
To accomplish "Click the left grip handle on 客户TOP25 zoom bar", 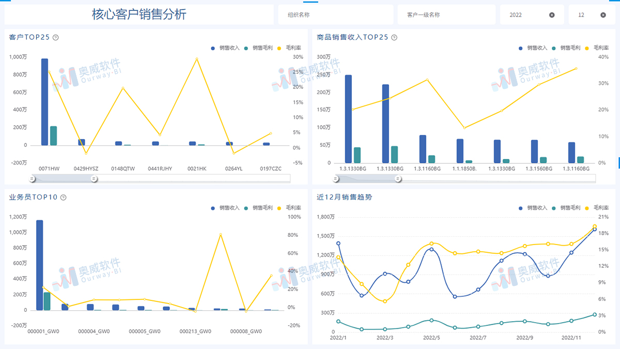I will [32, 178].
